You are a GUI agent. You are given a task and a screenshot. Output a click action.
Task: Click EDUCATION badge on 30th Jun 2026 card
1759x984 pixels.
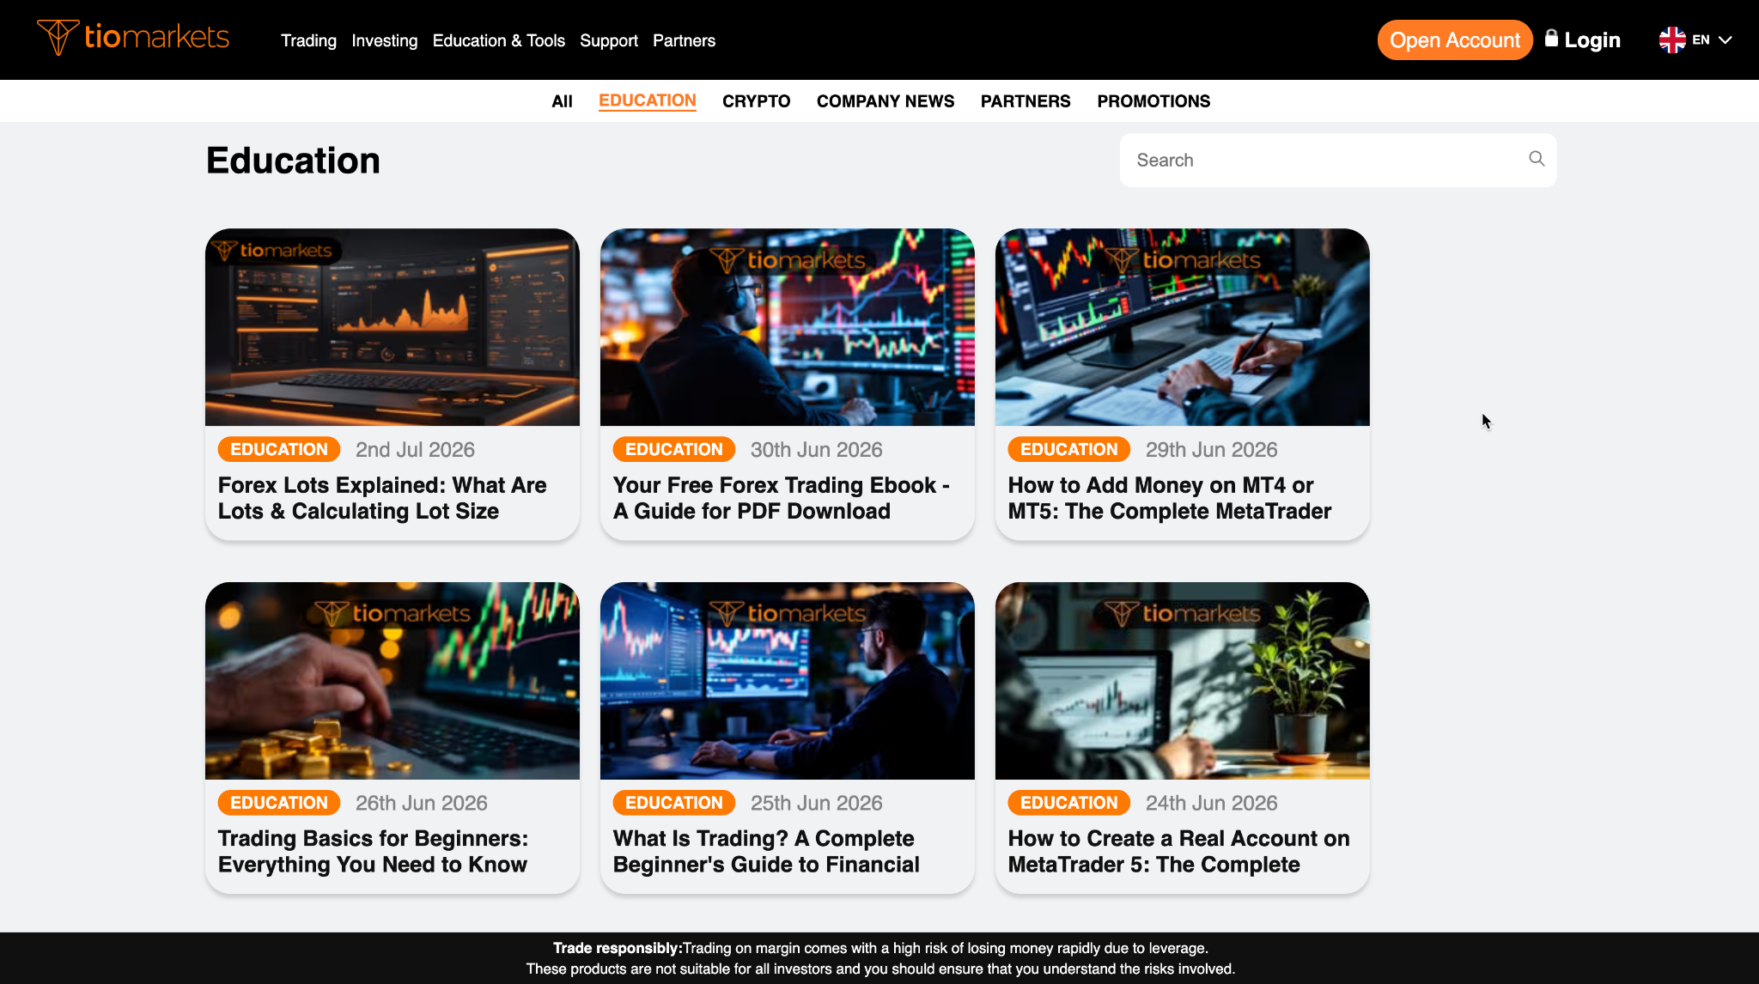click(673, 449)
